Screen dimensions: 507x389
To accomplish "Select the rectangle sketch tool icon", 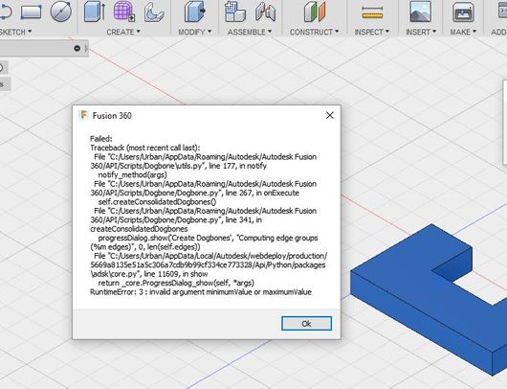I will point(31,11).
